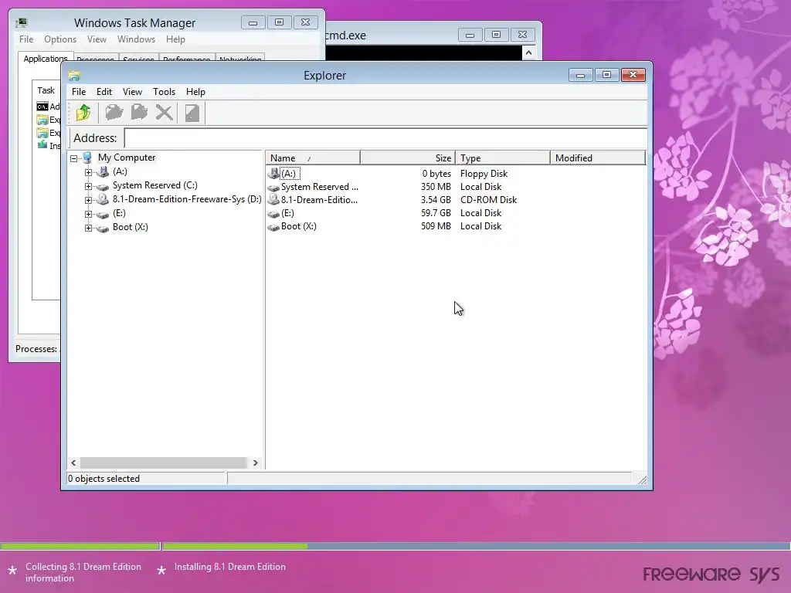Click tree pane horizontal scrollbar thumb
791x593 pixels.
click(x=164, y=463)
